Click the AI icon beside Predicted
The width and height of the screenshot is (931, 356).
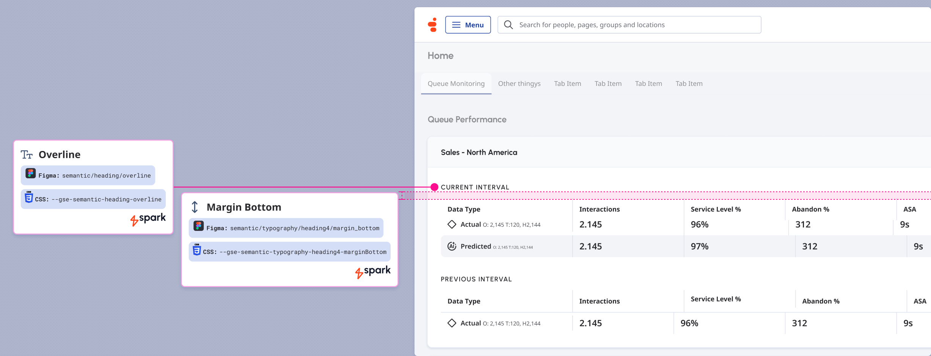(452, 246)
